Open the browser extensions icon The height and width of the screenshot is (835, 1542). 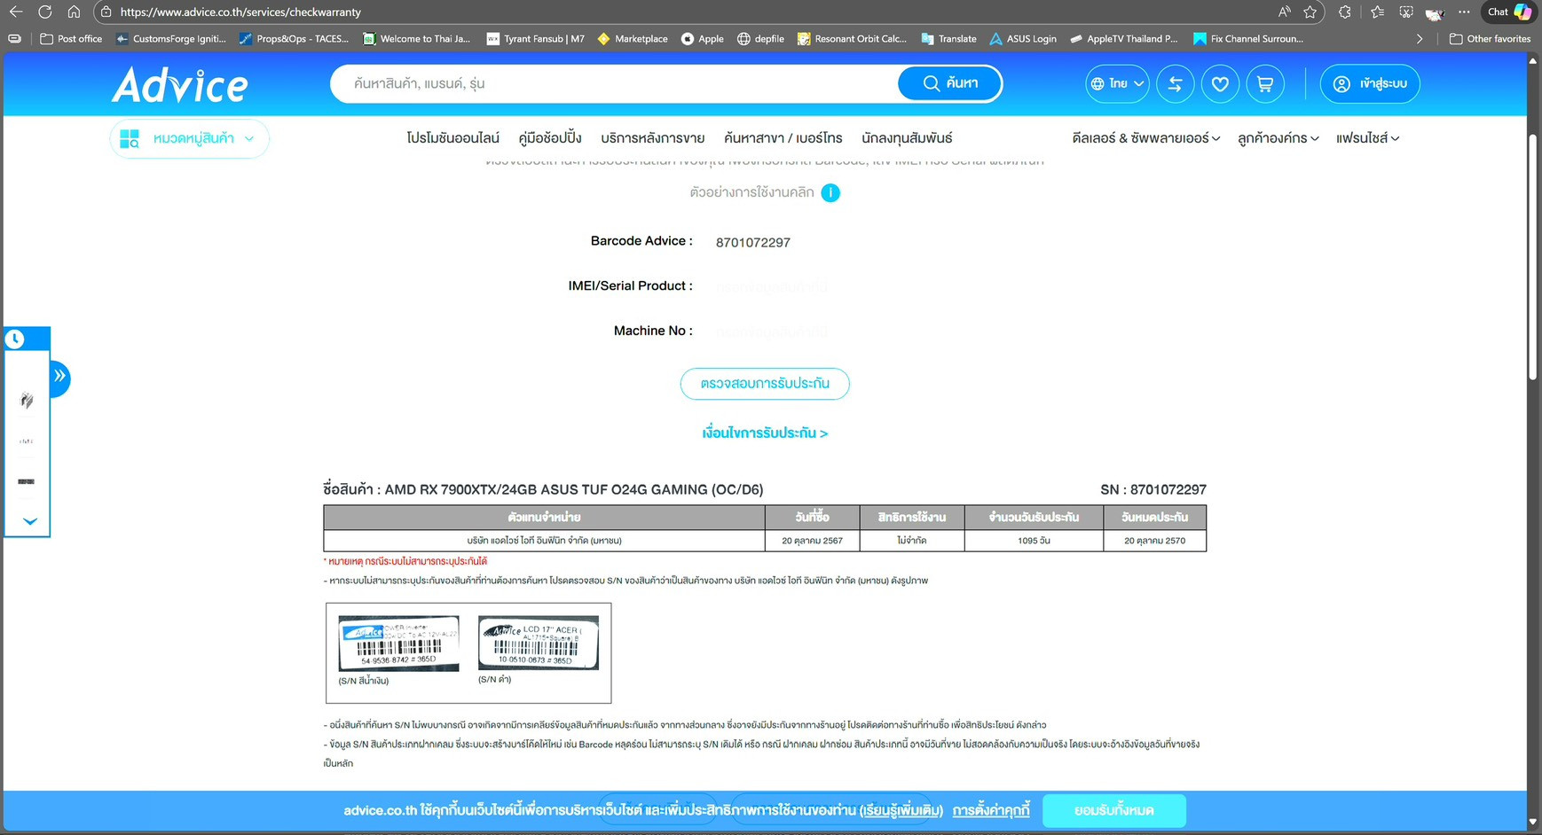1345,12
